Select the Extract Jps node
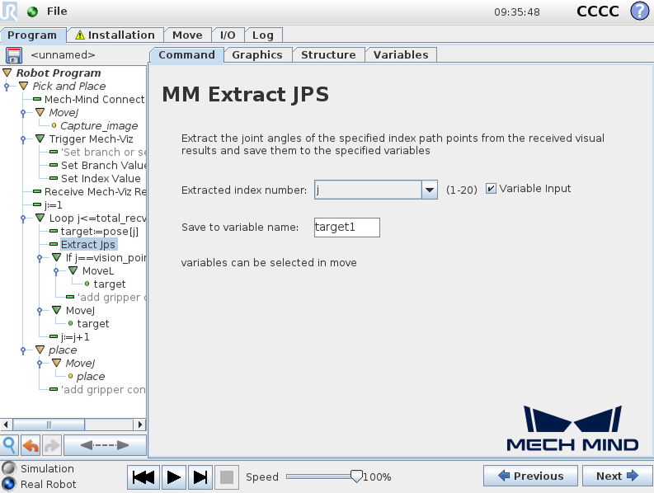 (88, 244)
